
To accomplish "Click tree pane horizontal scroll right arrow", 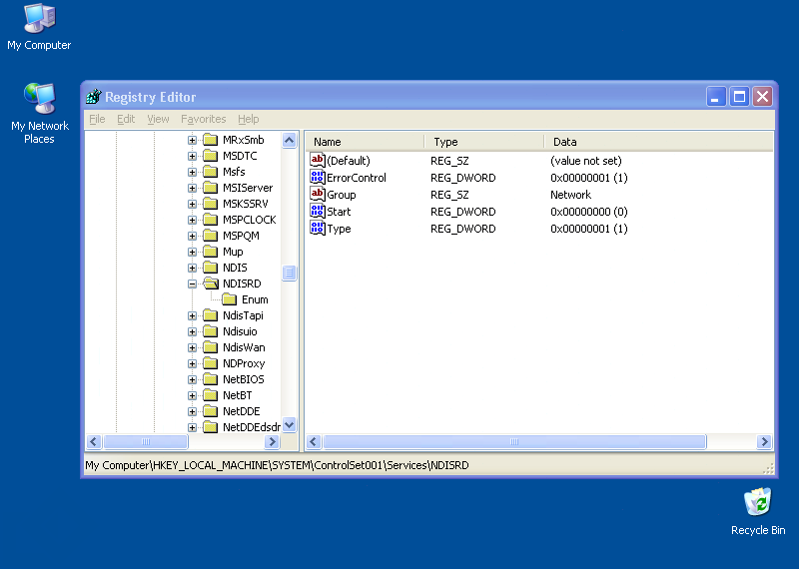I will click(x=272, y=441).
